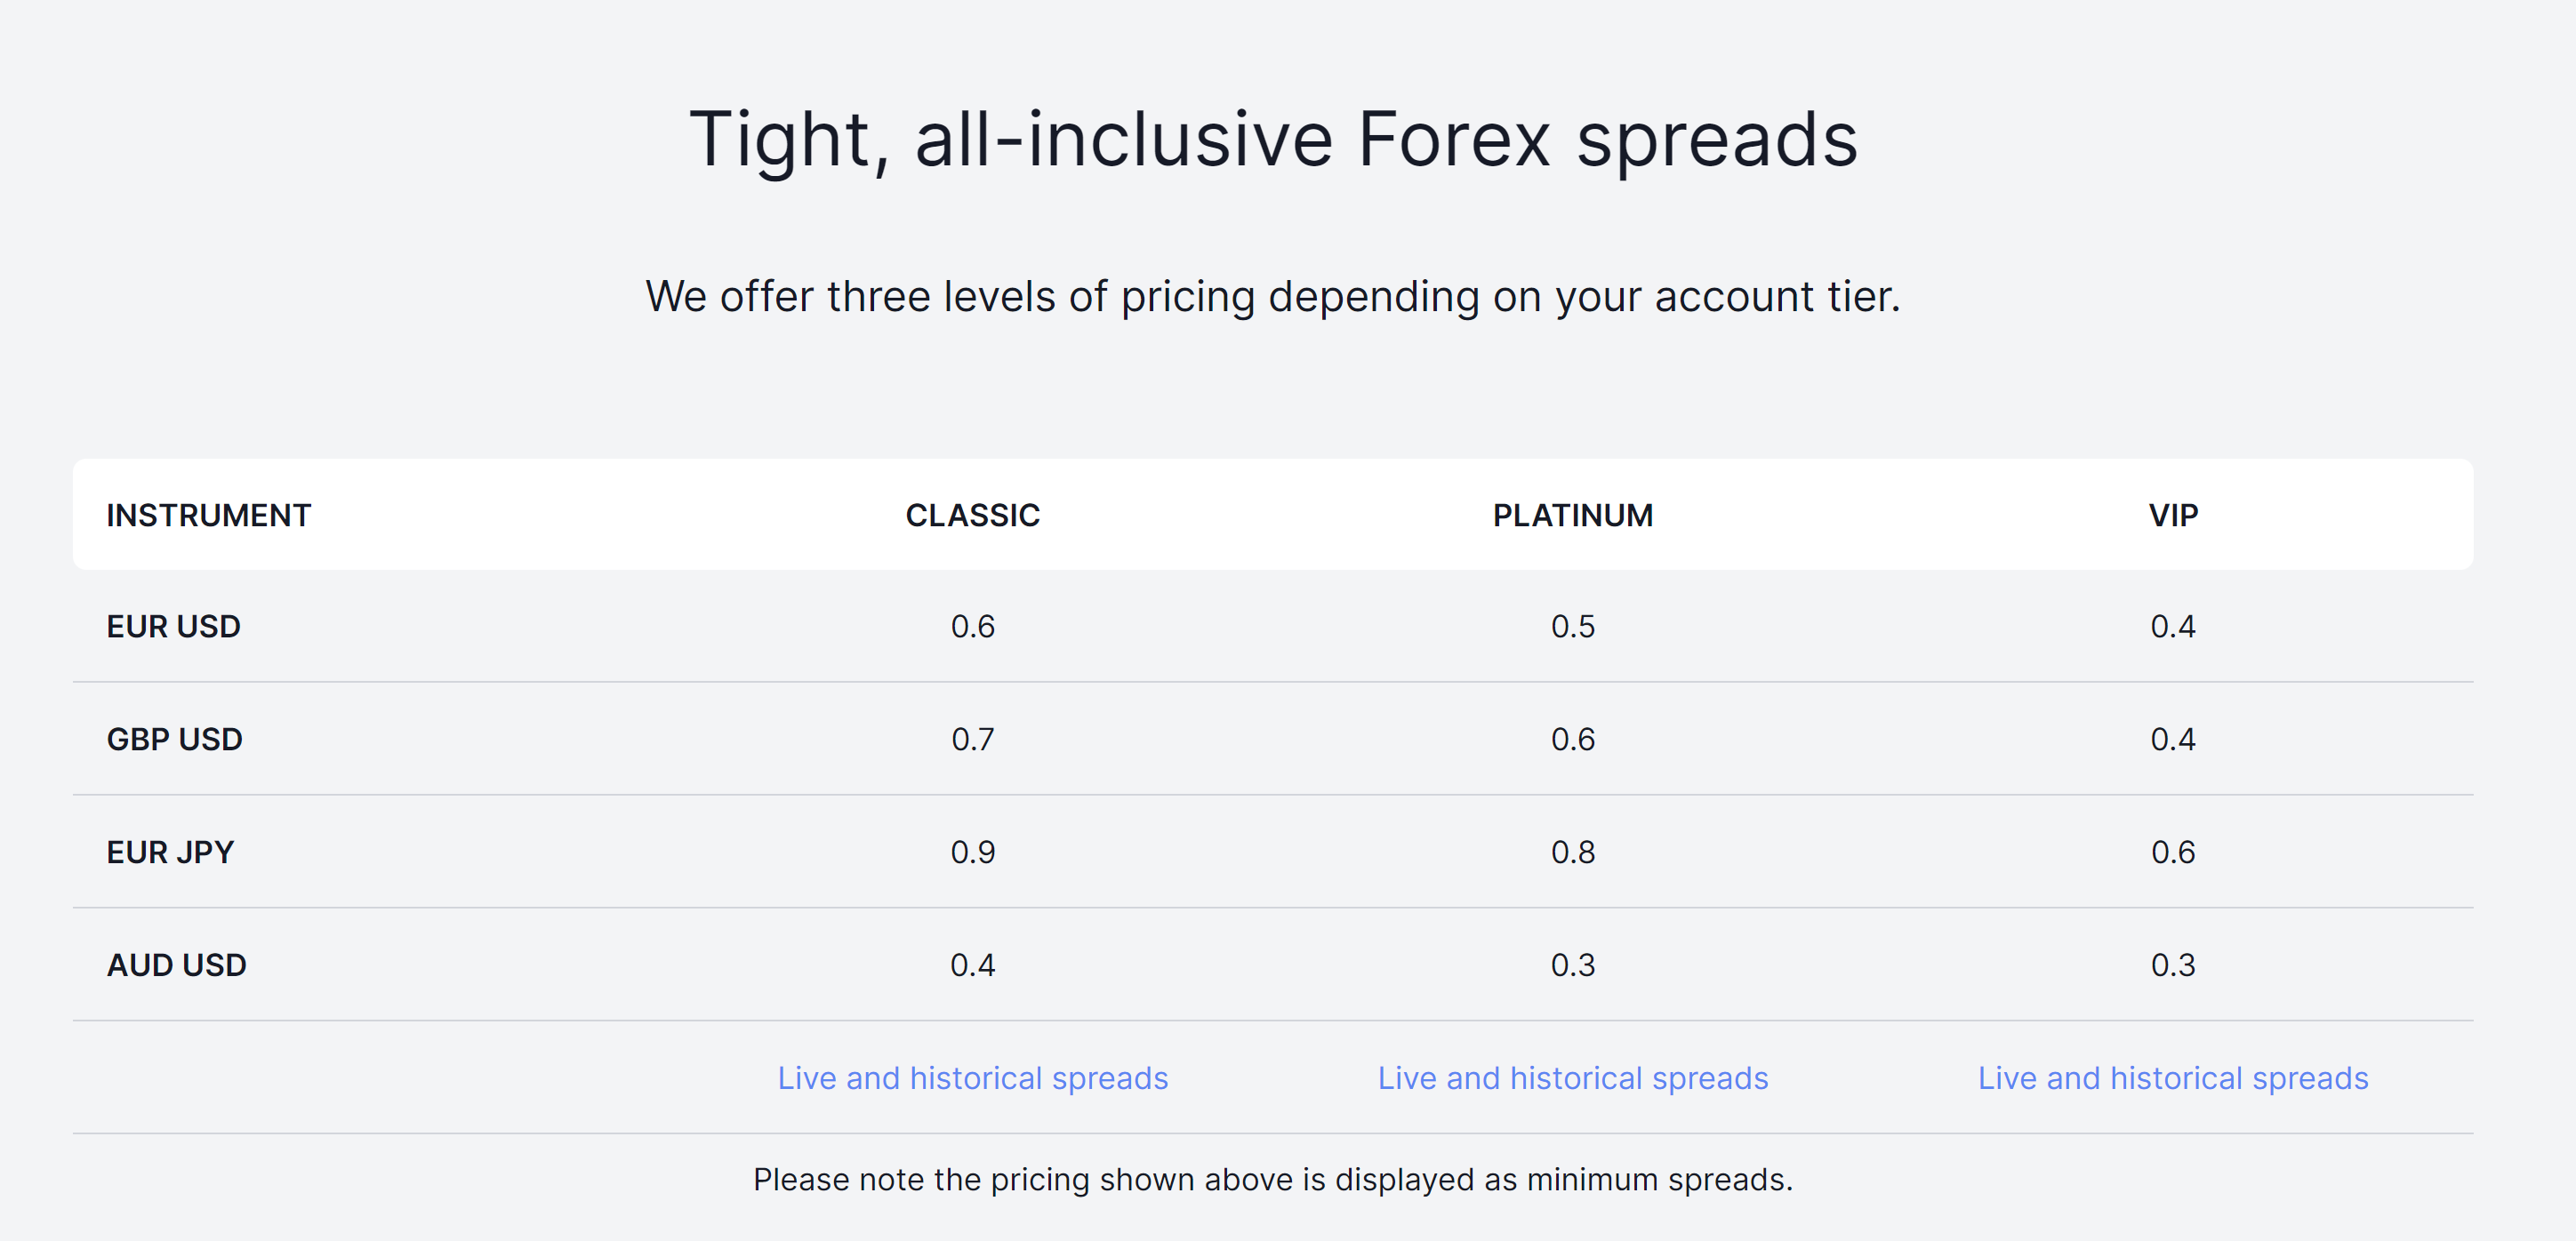Click the INSTRUMENT column header
2576x1241 pixels.
(208, 515)
